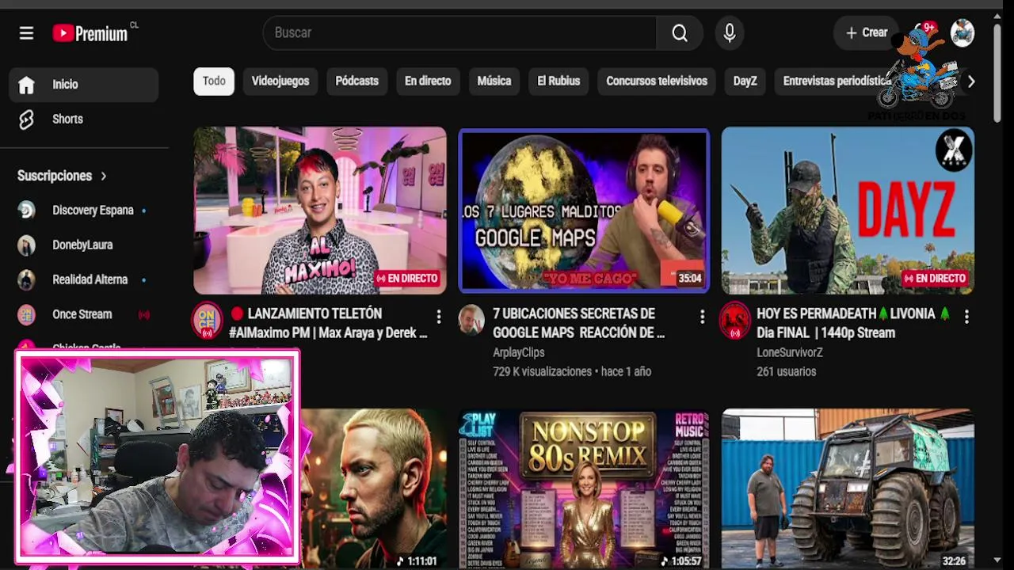Open options menu for Google Maps video
The image size is (1014, 570).
(702, 317)
